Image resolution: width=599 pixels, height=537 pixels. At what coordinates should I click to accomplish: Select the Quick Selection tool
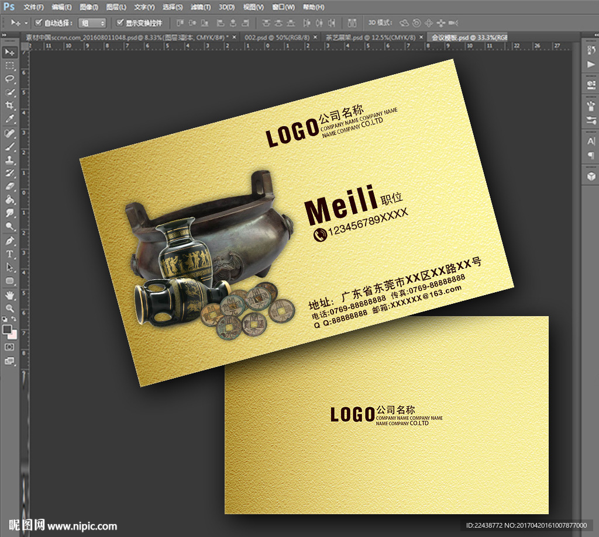[x=9, y=92]
